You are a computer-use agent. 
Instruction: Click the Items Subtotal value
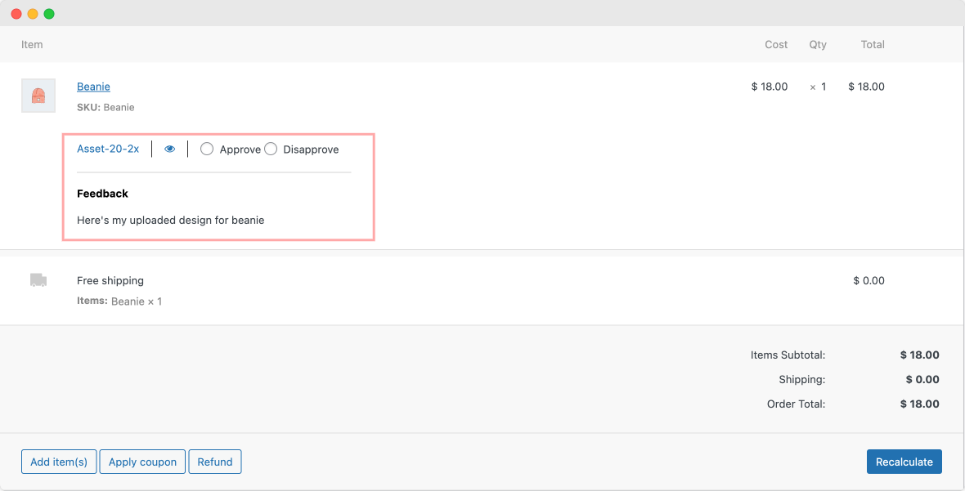(x=919, y=355)
